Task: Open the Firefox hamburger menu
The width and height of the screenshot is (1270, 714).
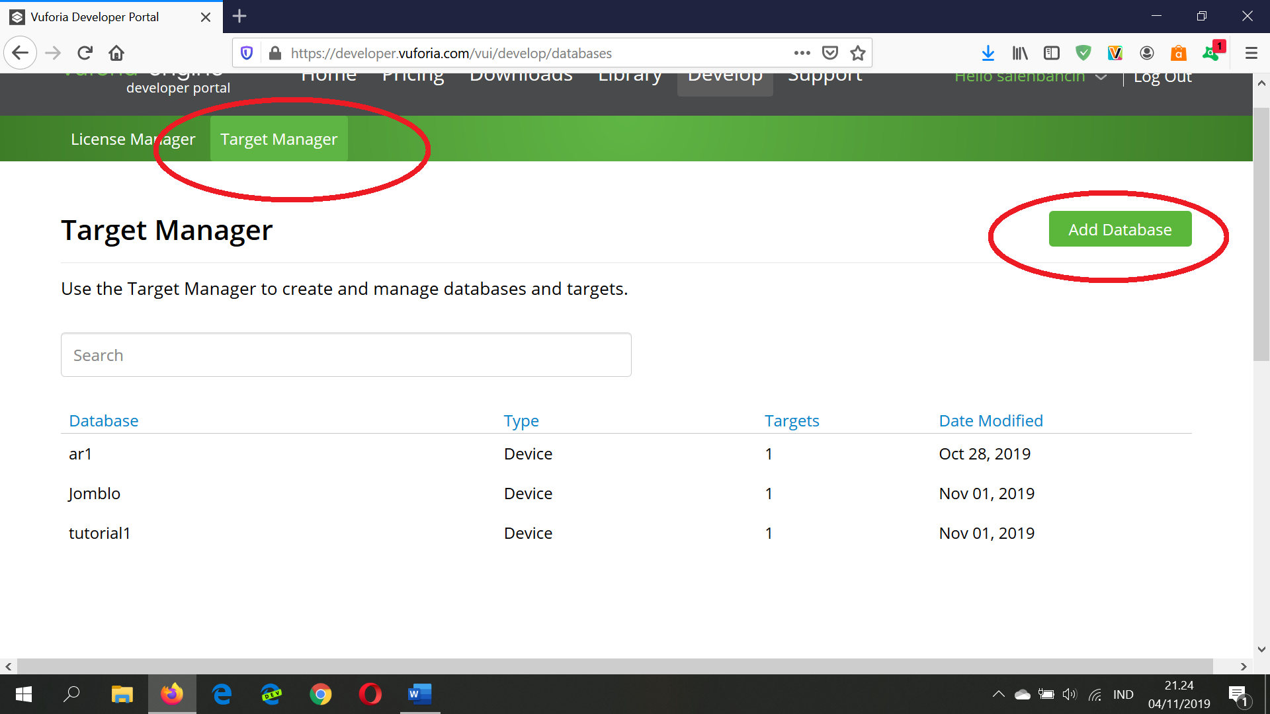Action: coord(1251,53)
